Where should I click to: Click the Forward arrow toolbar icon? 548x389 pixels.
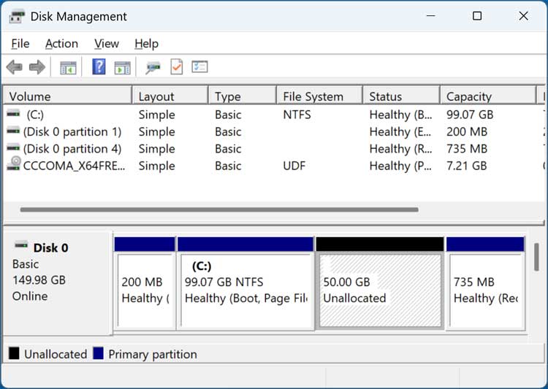coord(37,66)
